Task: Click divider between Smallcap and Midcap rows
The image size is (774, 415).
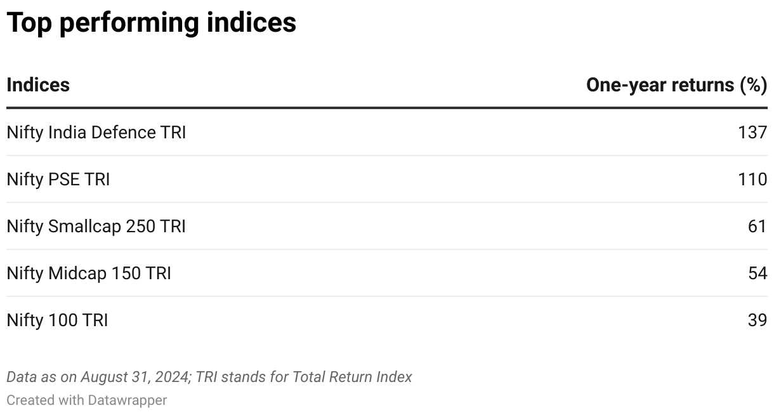Action: point(387,250)
